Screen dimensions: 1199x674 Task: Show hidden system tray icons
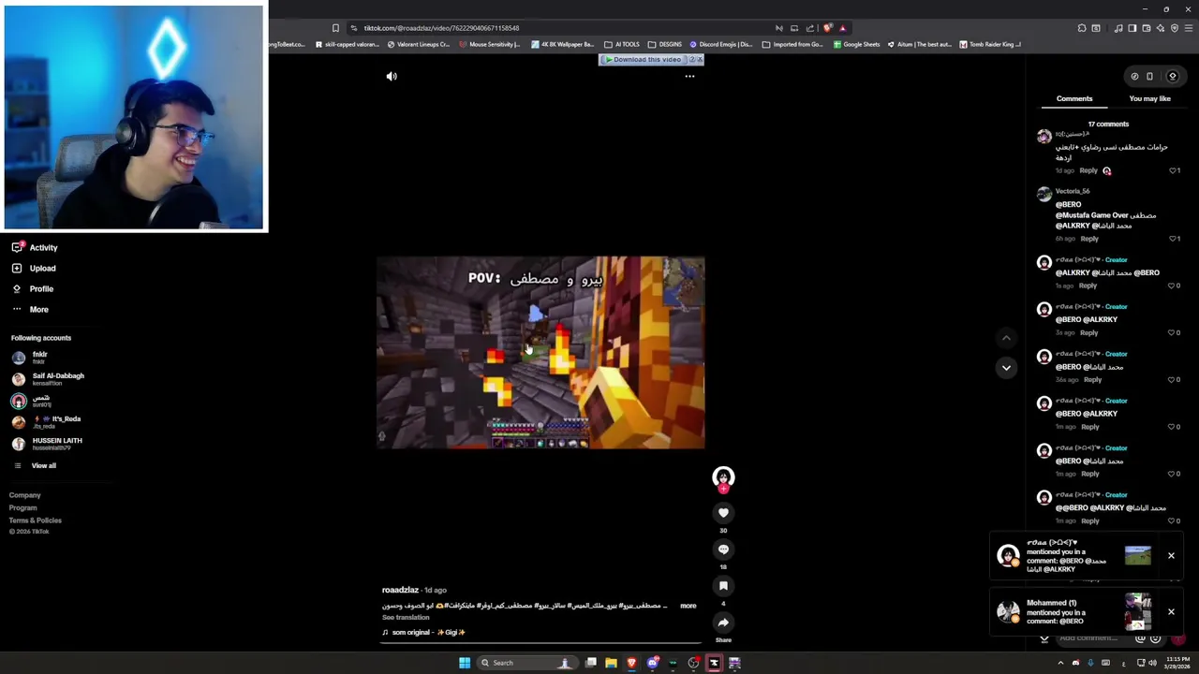[1060, 663]
